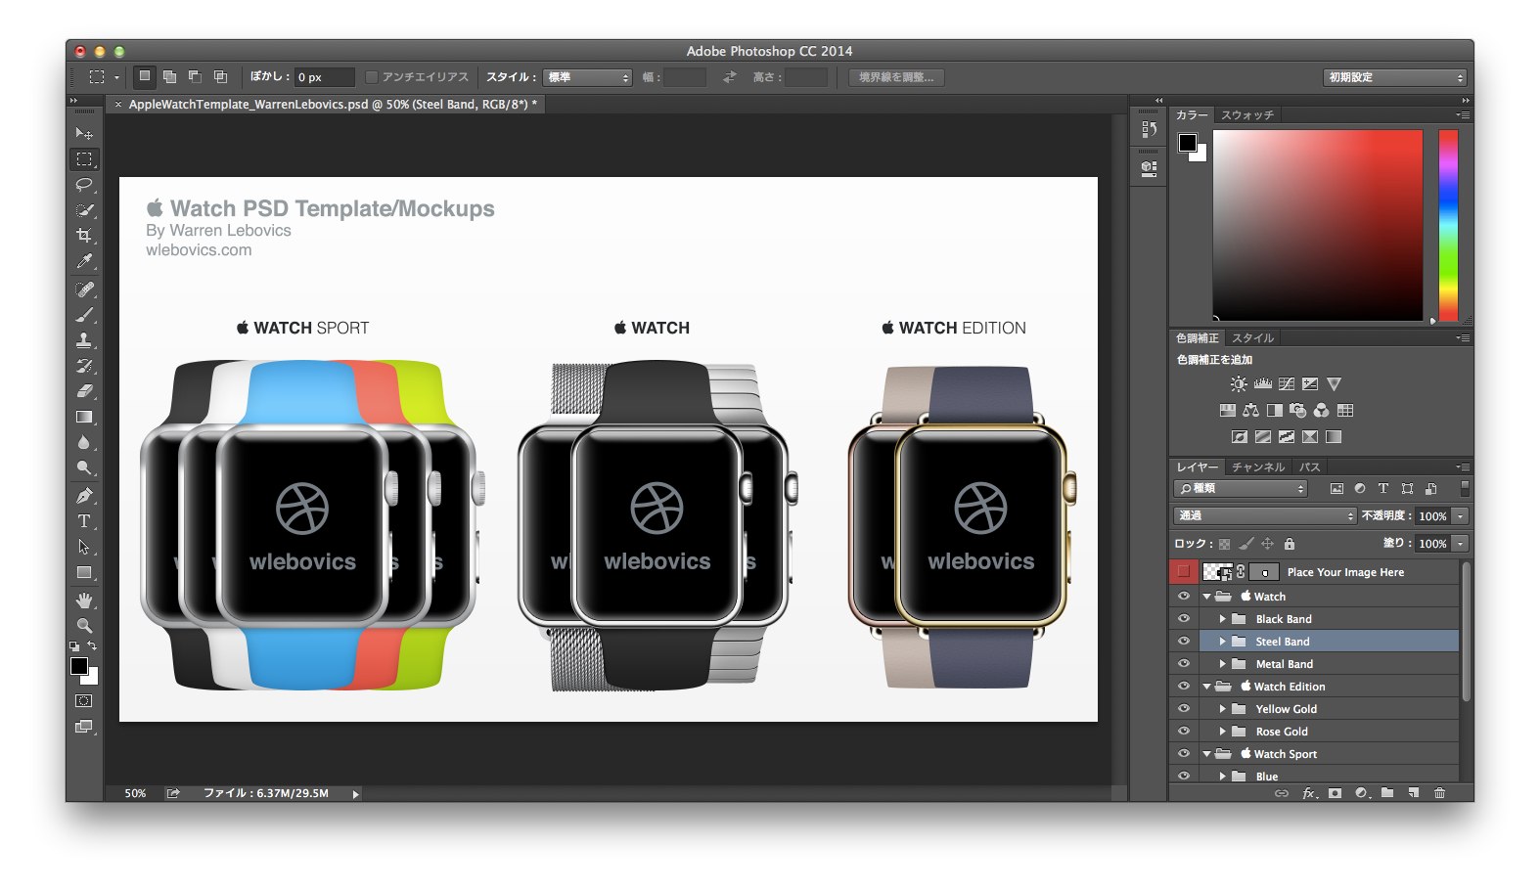The image size is (1540, 889).
Task: Collapse the Watch Sport group
Action: coord(1207,754)
